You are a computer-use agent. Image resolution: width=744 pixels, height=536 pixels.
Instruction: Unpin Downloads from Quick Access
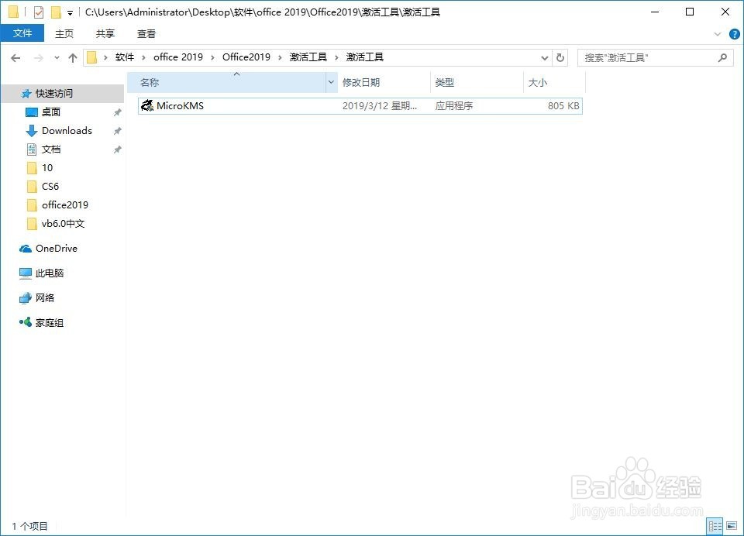coord(116,130)
